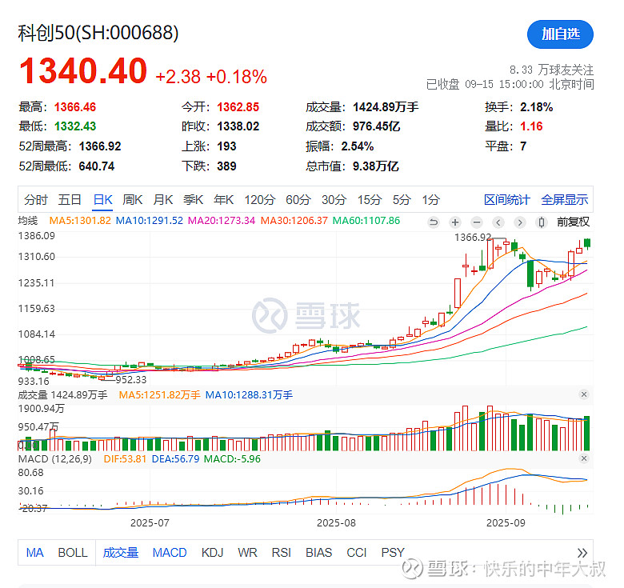
Task: Zoom in the chart with plus icon
Action: [455, 222]
